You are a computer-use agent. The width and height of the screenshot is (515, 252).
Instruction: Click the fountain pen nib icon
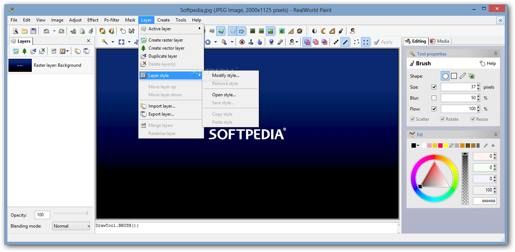click(x=341, y=31)
